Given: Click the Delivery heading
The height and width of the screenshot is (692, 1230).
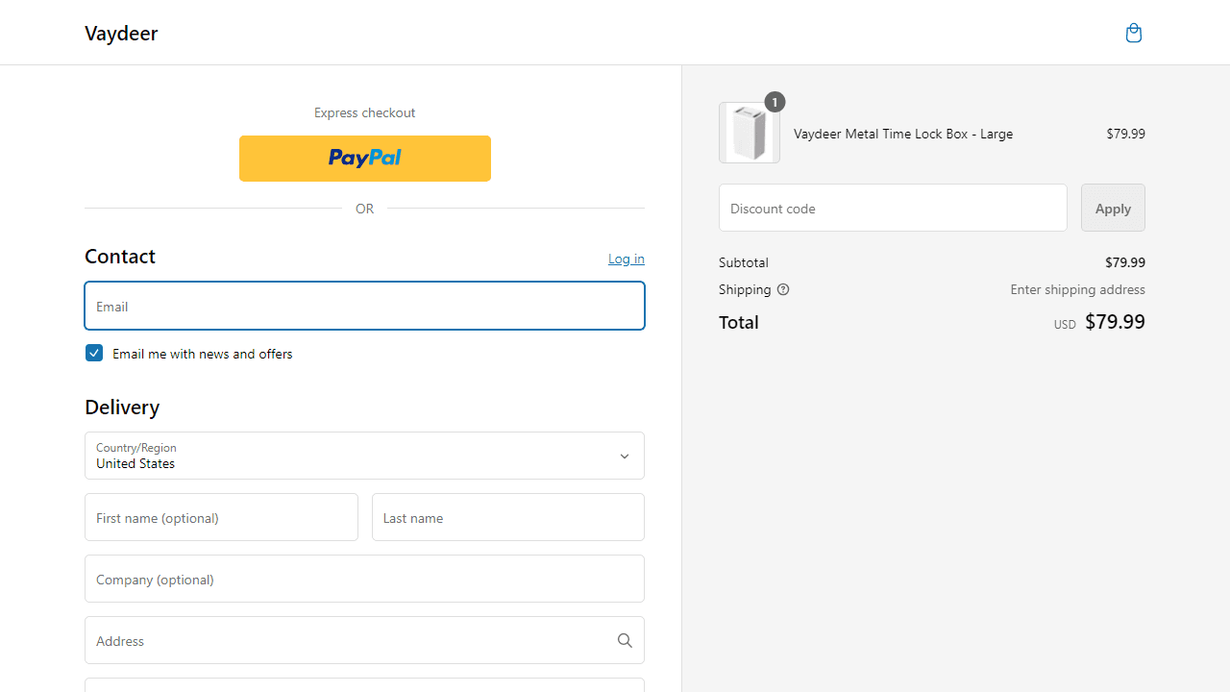Looking at the screenshot, I should click(x=122, y=408).
